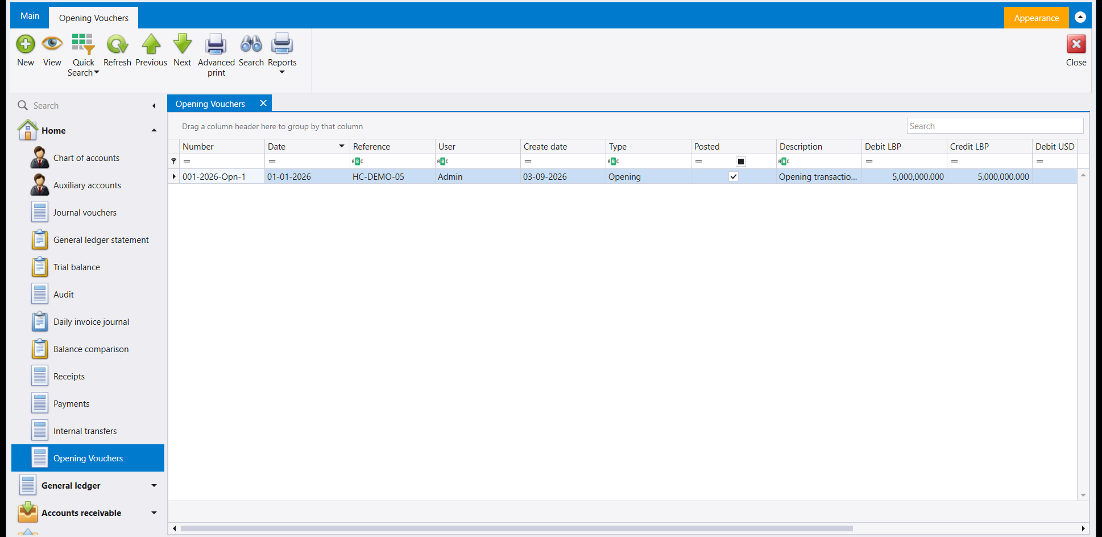Click the binoculars Search tool
The width and height of the screenshot is (1102, 537).
pyautogui.click(x=251, y=51)
